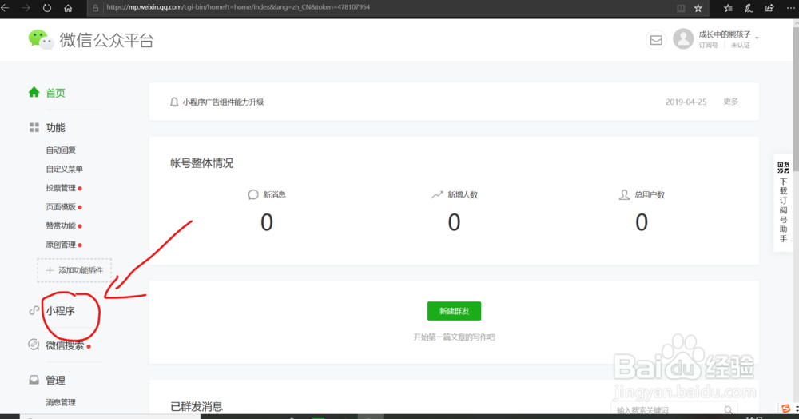This screenshot has width=799, height=419.
Task: Click the 2019-04-25 announcement date
Action: coord(686,102)
